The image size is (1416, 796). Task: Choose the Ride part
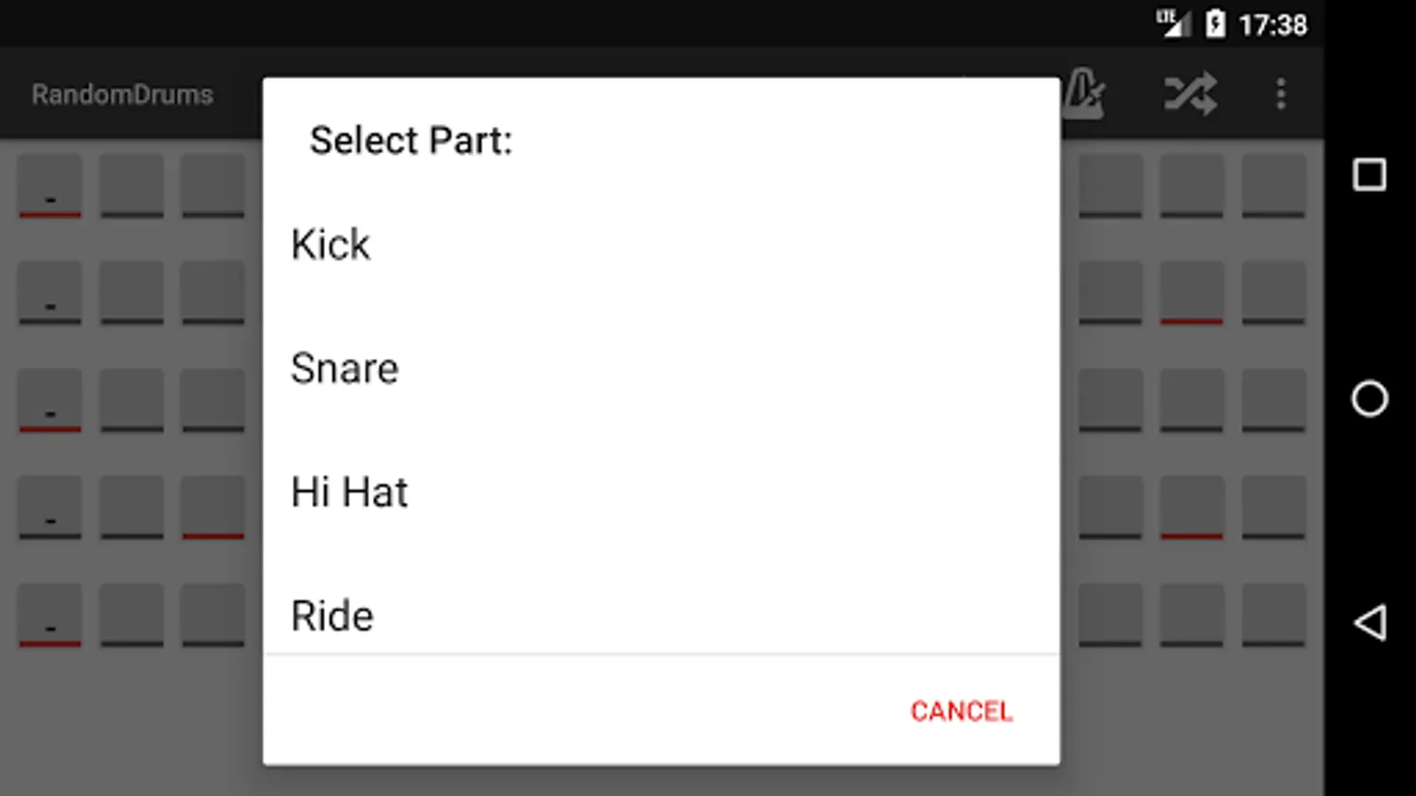pos(332,615)
